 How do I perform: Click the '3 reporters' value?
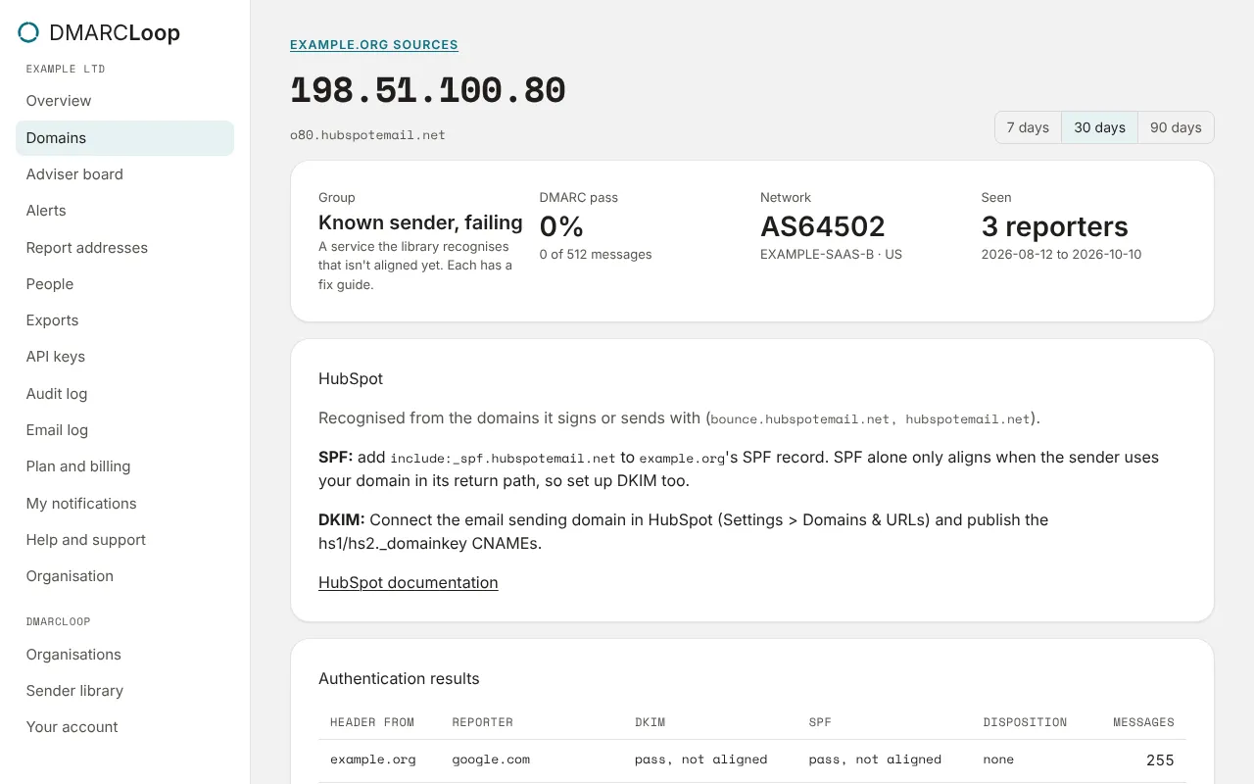pyautogui.click(x=1055, y=226)
